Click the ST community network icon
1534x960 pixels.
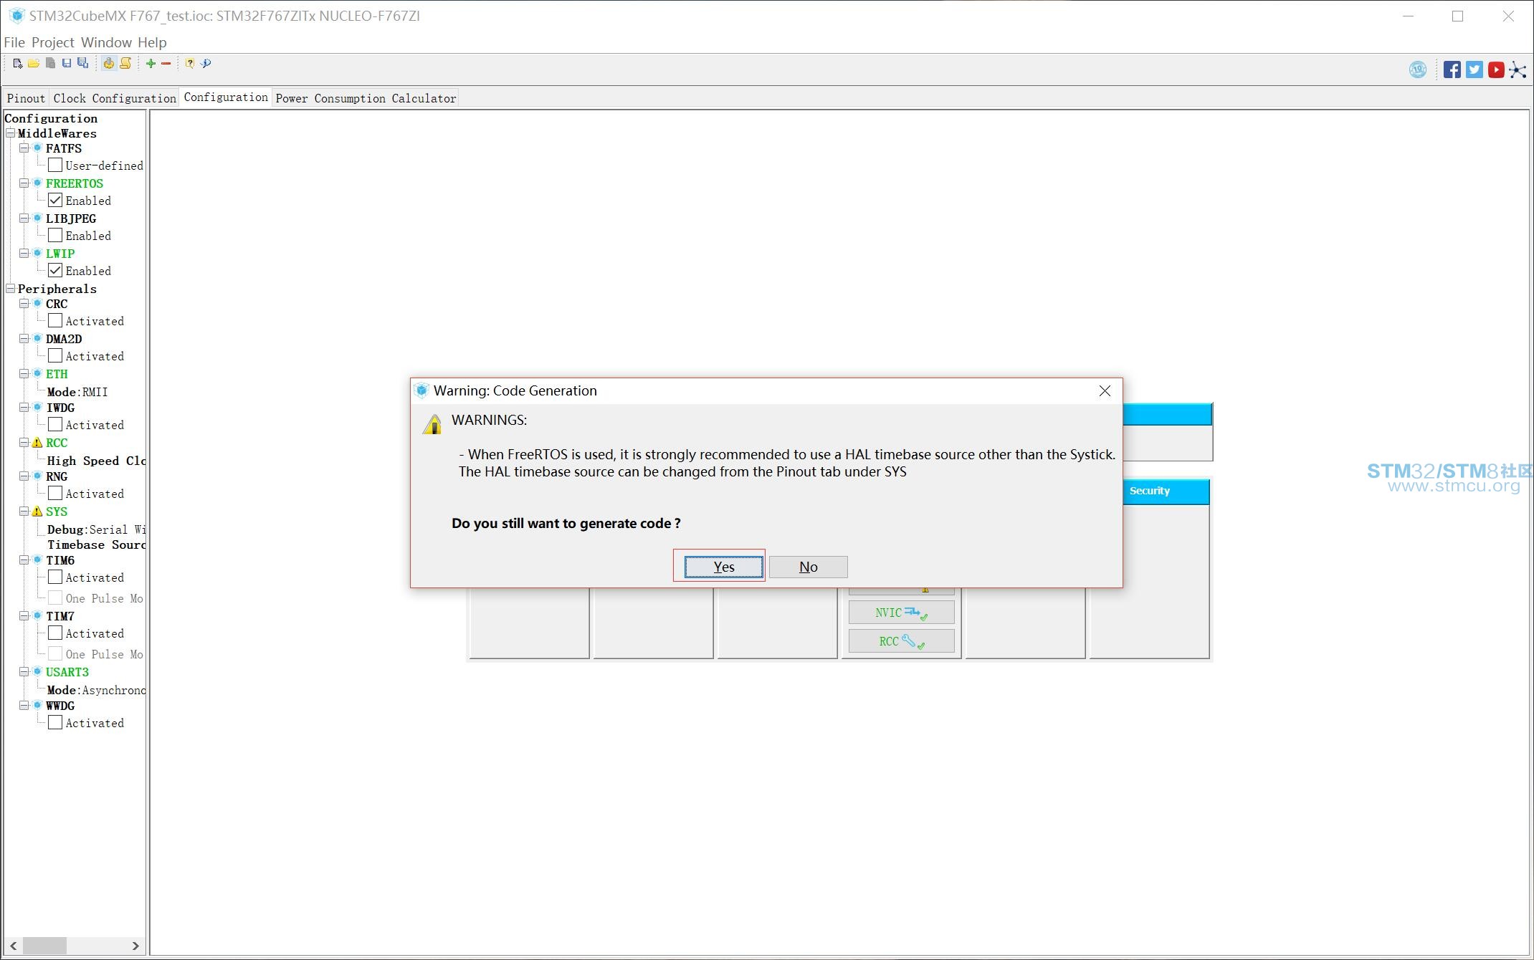point(1518,69)
